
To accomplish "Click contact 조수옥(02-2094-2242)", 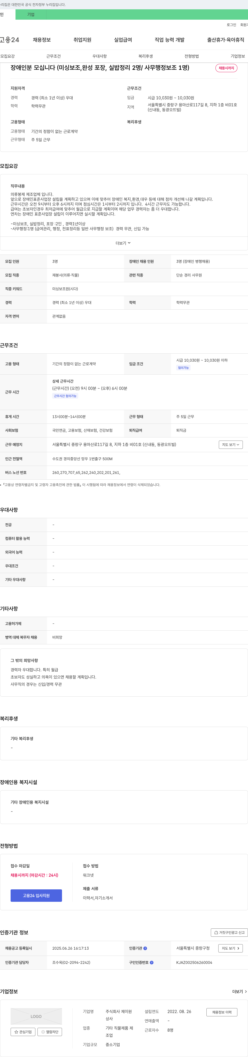I will (x=71, y=962).
